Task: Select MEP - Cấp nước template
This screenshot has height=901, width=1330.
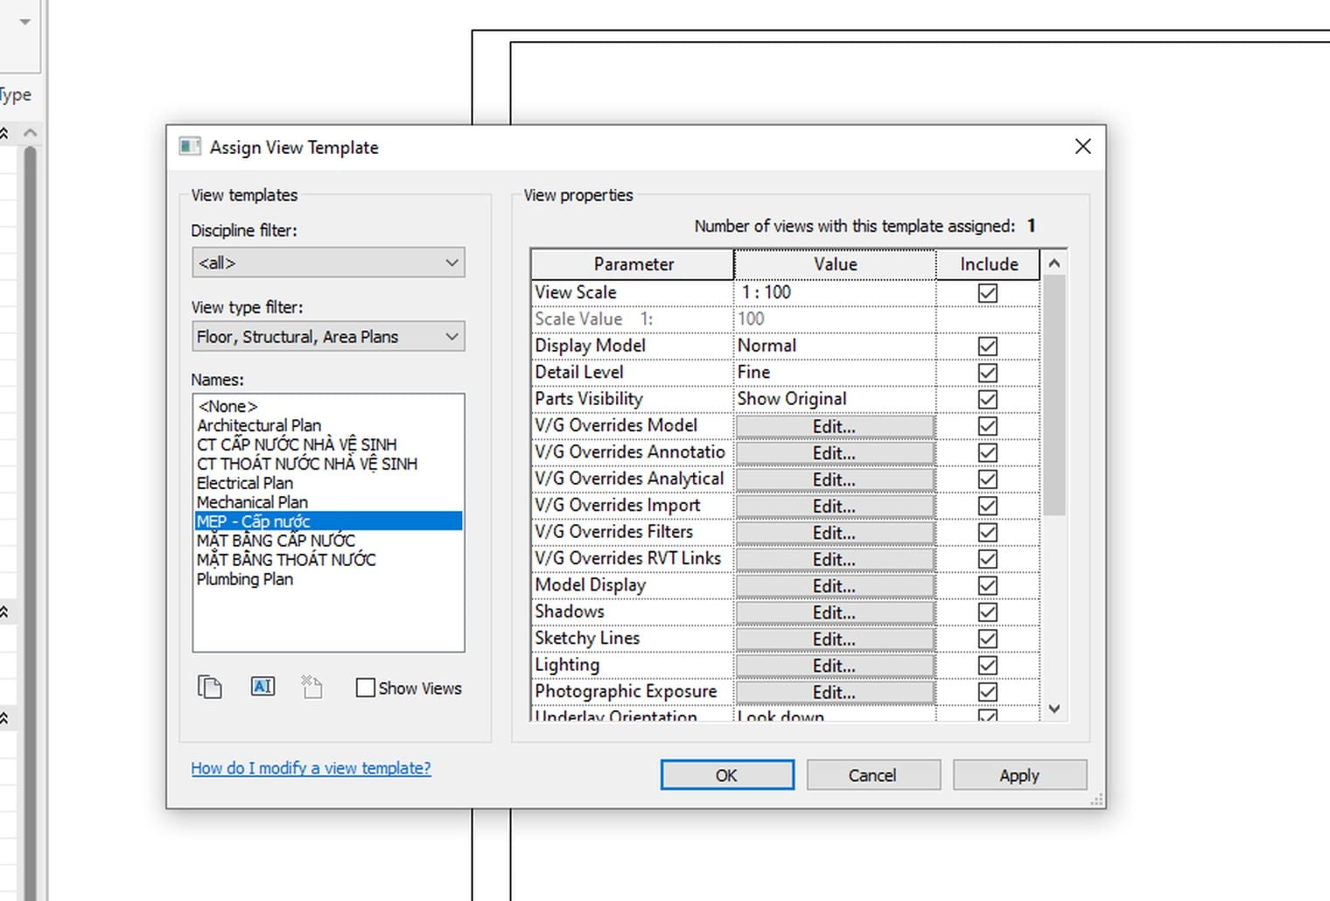Action: [x=328, y=521]
